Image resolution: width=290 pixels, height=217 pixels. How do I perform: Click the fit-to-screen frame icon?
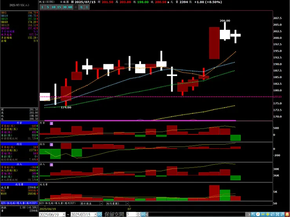pyautogui.click(x=277, y=214)
